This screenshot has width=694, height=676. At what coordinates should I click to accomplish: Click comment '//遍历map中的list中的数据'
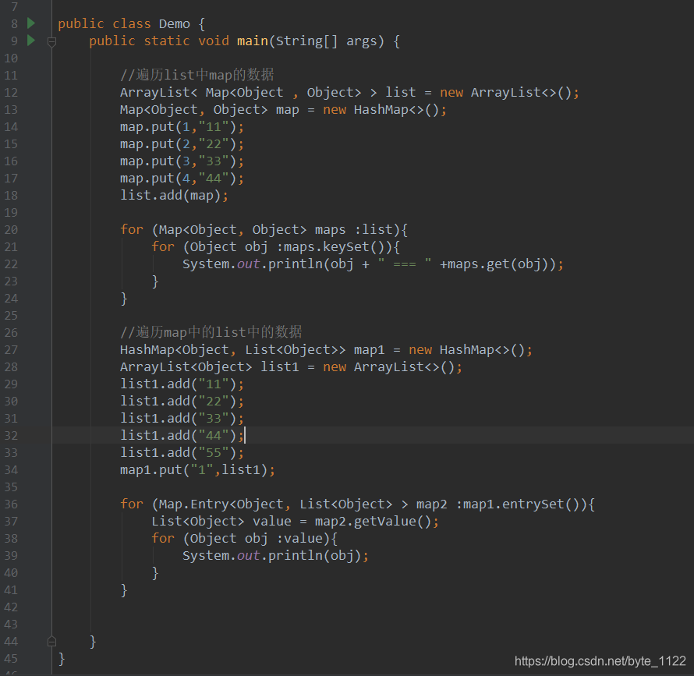click(x=211, y=332)
